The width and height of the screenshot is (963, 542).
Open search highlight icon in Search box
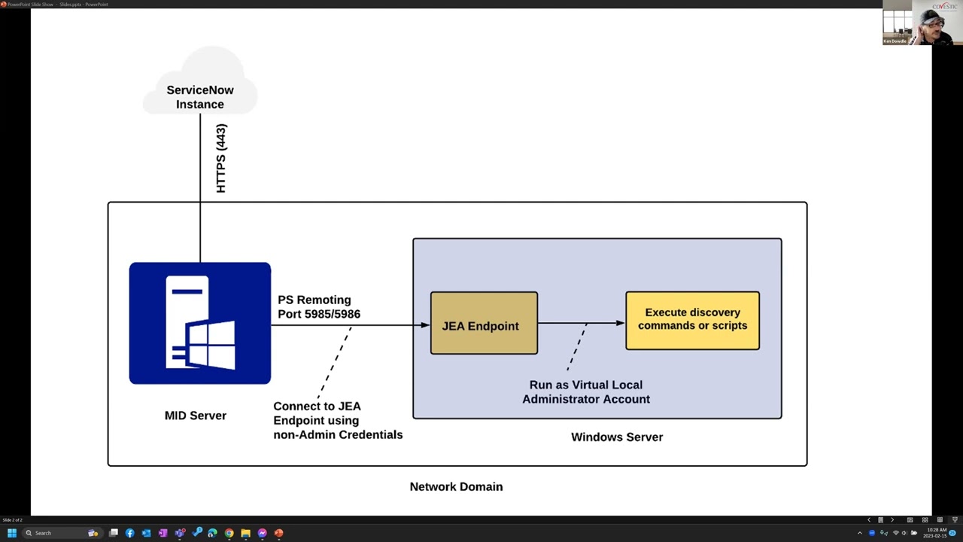93,533
